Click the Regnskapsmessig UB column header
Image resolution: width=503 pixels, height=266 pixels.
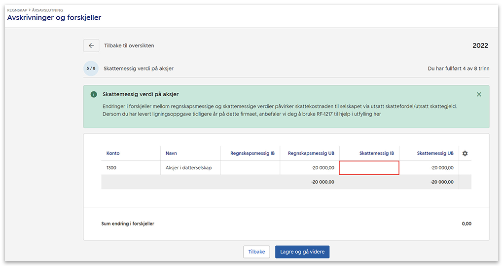click(x=311, y=153)
